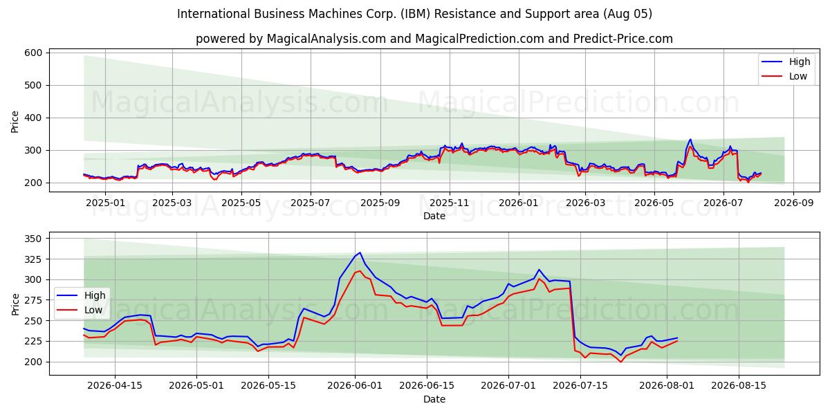Screen dimensions: 830x415
Task: Click the '2025-05' x-axis label on the top chart
Action: tap(241, 203)
